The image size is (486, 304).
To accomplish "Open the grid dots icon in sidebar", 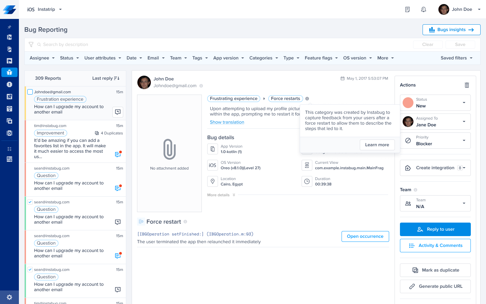I will click(9, 149).
